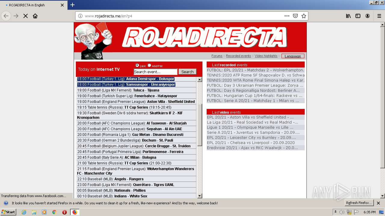Screen dimensions: 385x216
Task: Open video Juventus vs Sampdoria
Action: coord(256,133)
